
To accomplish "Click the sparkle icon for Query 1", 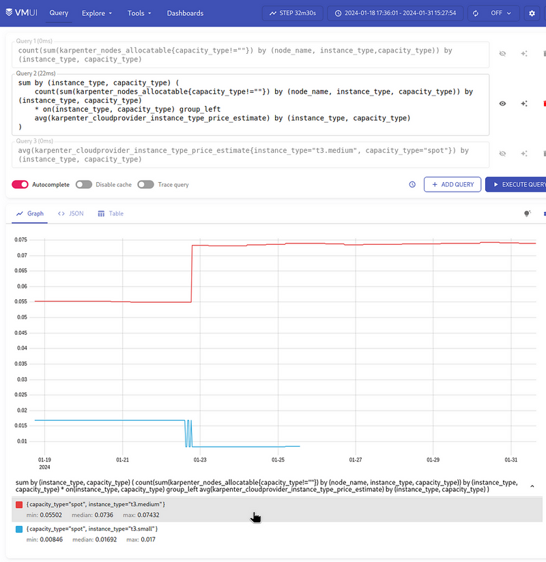I will (x=523, y=53).
